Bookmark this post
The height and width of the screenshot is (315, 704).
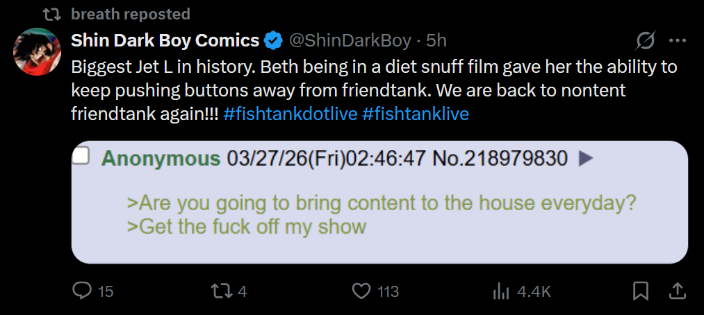point(641,291)
